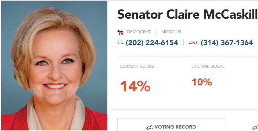Image resolution: width=258 pixels, height=131 pixels.
Task: Select the Senator Claire McCaskill heading
Action: [187, 14]
